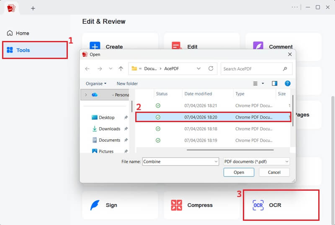Expand recent locations chevron
This screenshot has width=335, height=225.
pos(111,69)
